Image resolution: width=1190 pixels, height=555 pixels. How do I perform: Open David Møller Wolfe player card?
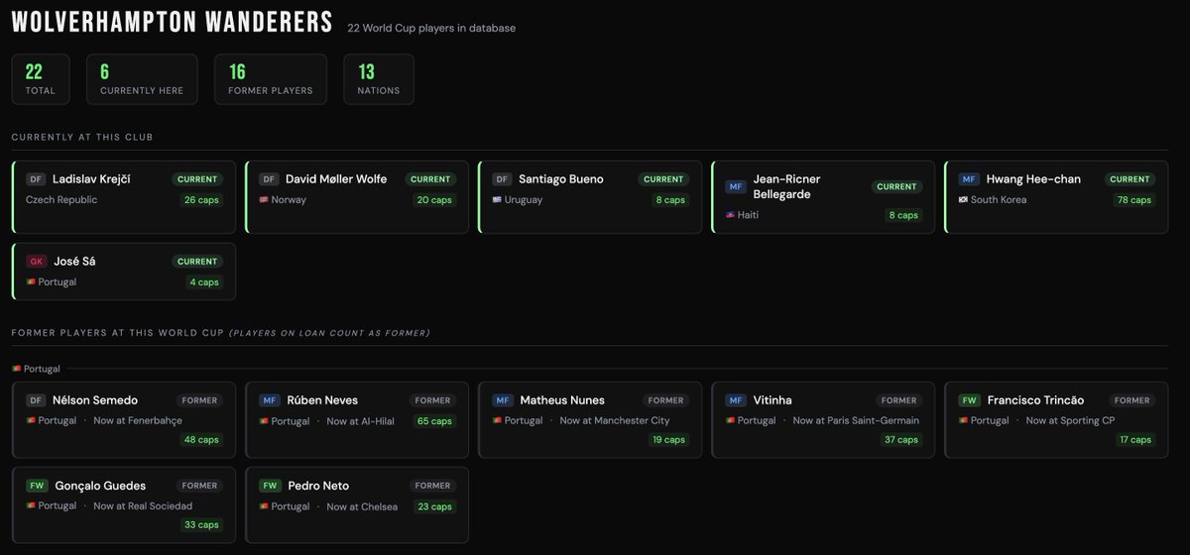pyautogui.click(x=357, y=197)
